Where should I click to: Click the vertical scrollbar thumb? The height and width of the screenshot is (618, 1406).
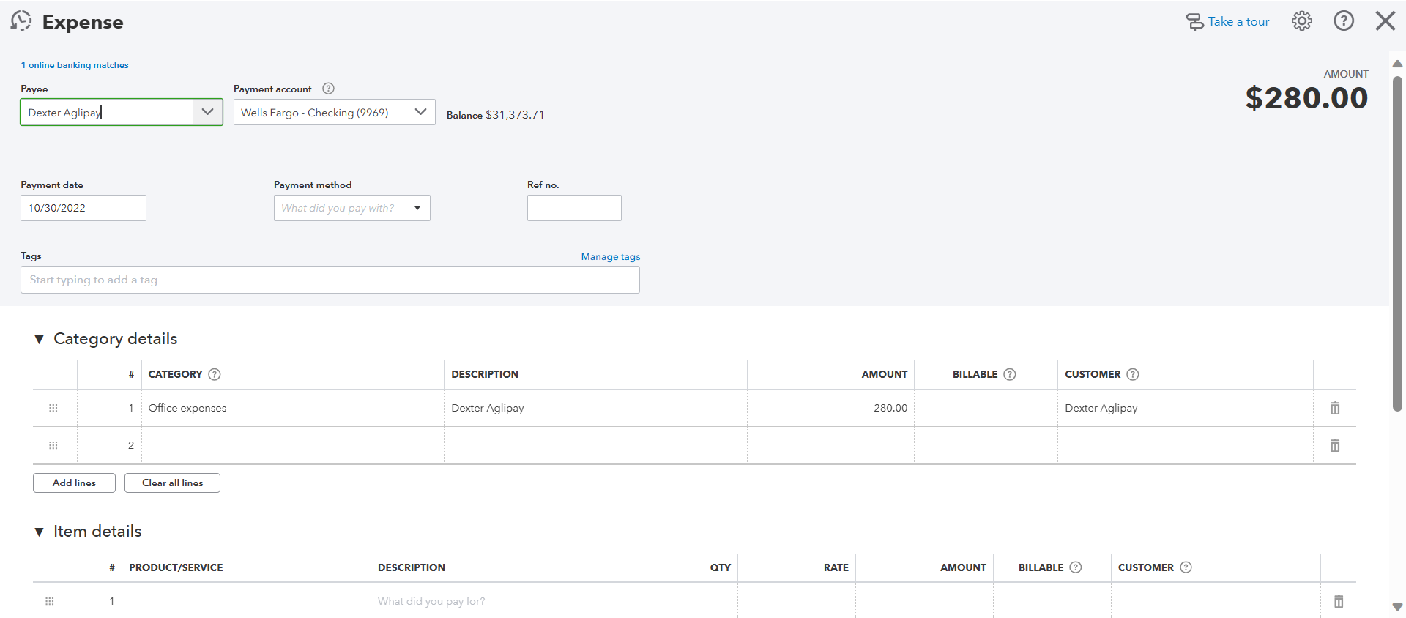1396,242
